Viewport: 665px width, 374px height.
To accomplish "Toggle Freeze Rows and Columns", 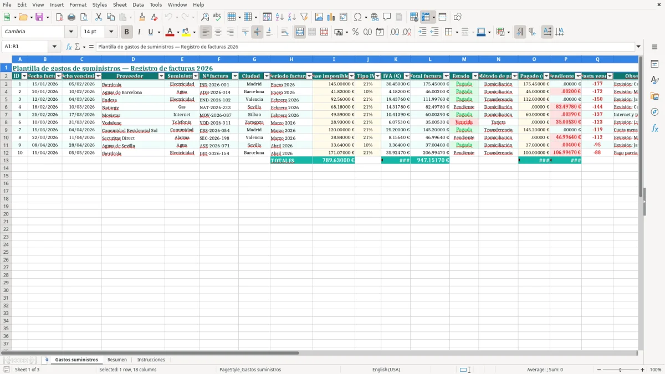I will coord(426,17).
